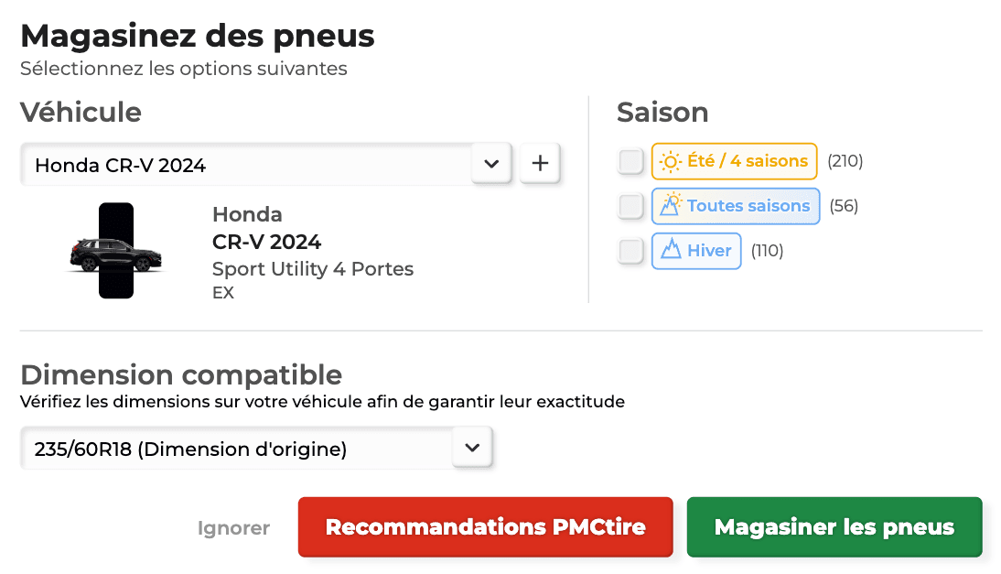Click the Été / 4 saisons label

coord(748,161)
